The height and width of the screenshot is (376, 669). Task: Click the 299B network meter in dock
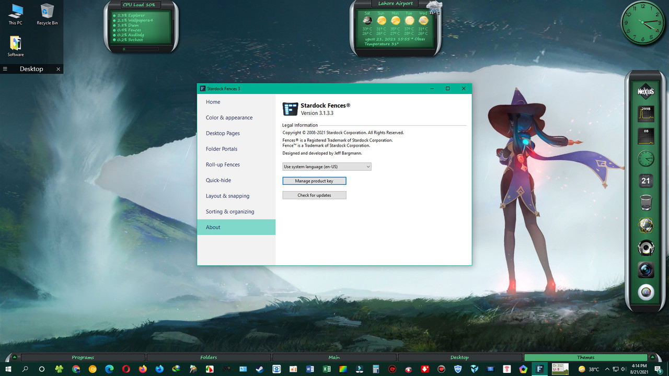(646, 113)
